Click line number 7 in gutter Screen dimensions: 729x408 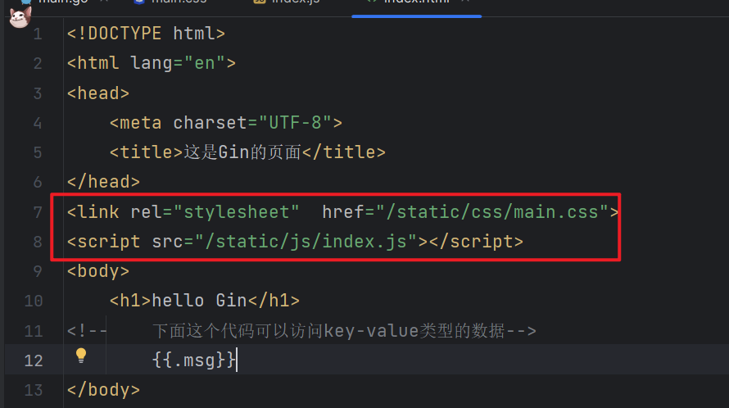tap(38, 212)
